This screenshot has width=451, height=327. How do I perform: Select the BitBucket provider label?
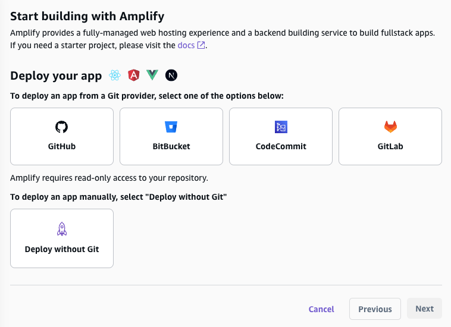(171, 146)
